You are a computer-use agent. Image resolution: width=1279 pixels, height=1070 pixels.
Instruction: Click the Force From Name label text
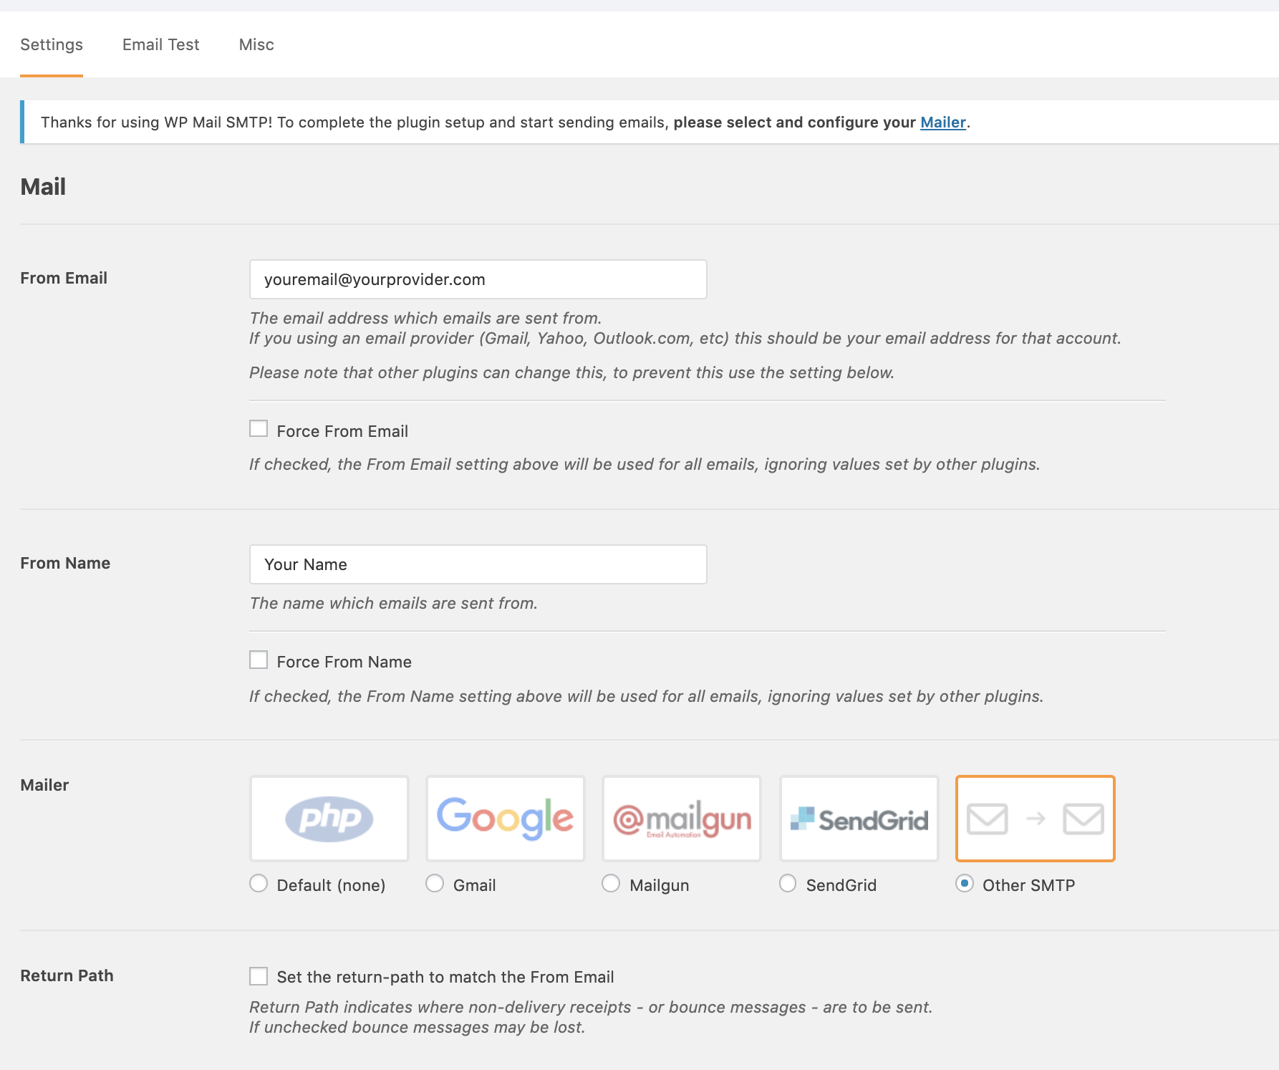[344, 662]
